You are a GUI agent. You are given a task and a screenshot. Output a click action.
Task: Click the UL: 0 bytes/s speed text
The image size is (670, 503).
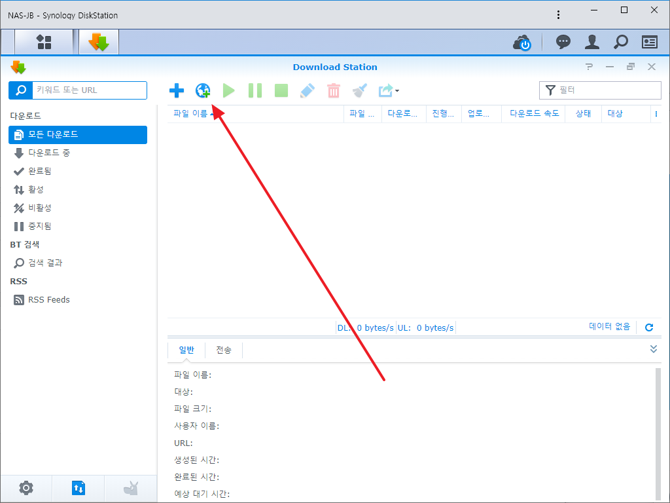coord(425,327)
